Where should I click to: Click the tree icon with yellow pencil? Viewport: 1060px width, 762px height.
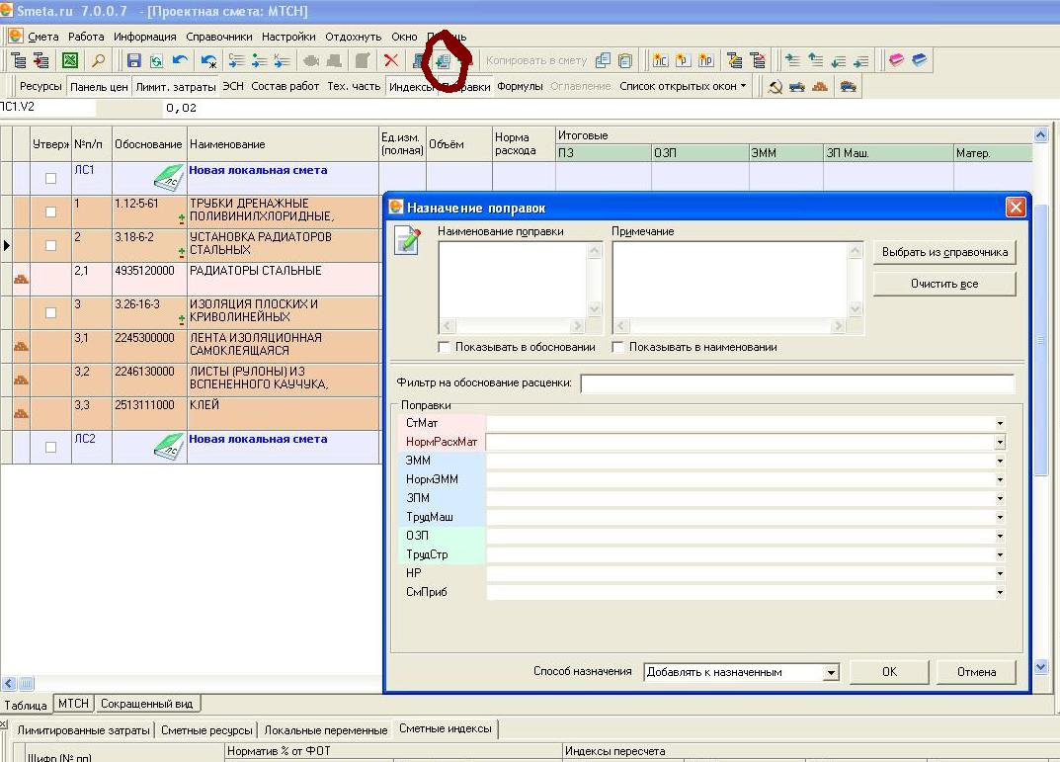[735, 61]
